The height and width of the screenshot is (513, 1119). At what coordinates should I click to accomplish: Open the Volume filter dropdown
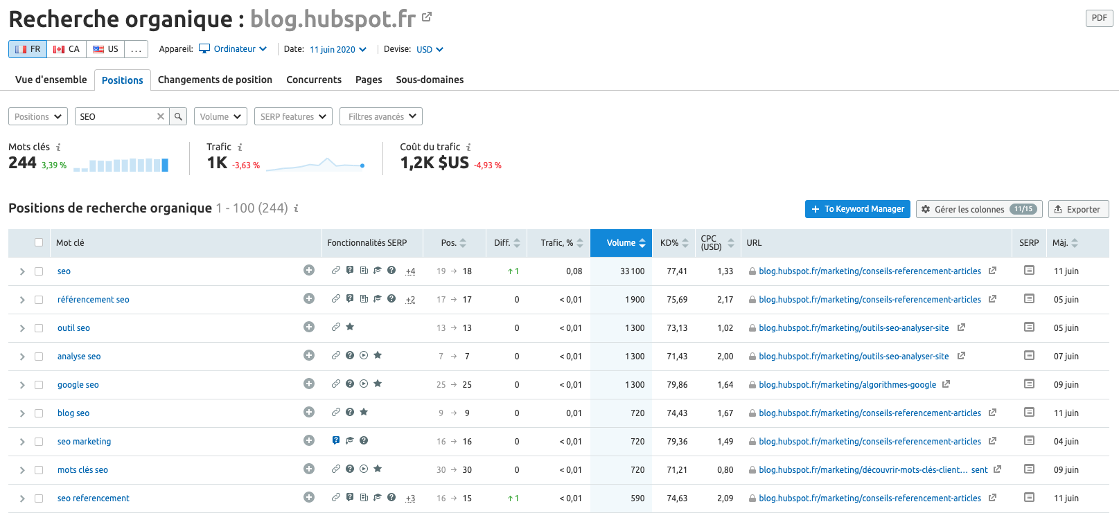point(220,116)
